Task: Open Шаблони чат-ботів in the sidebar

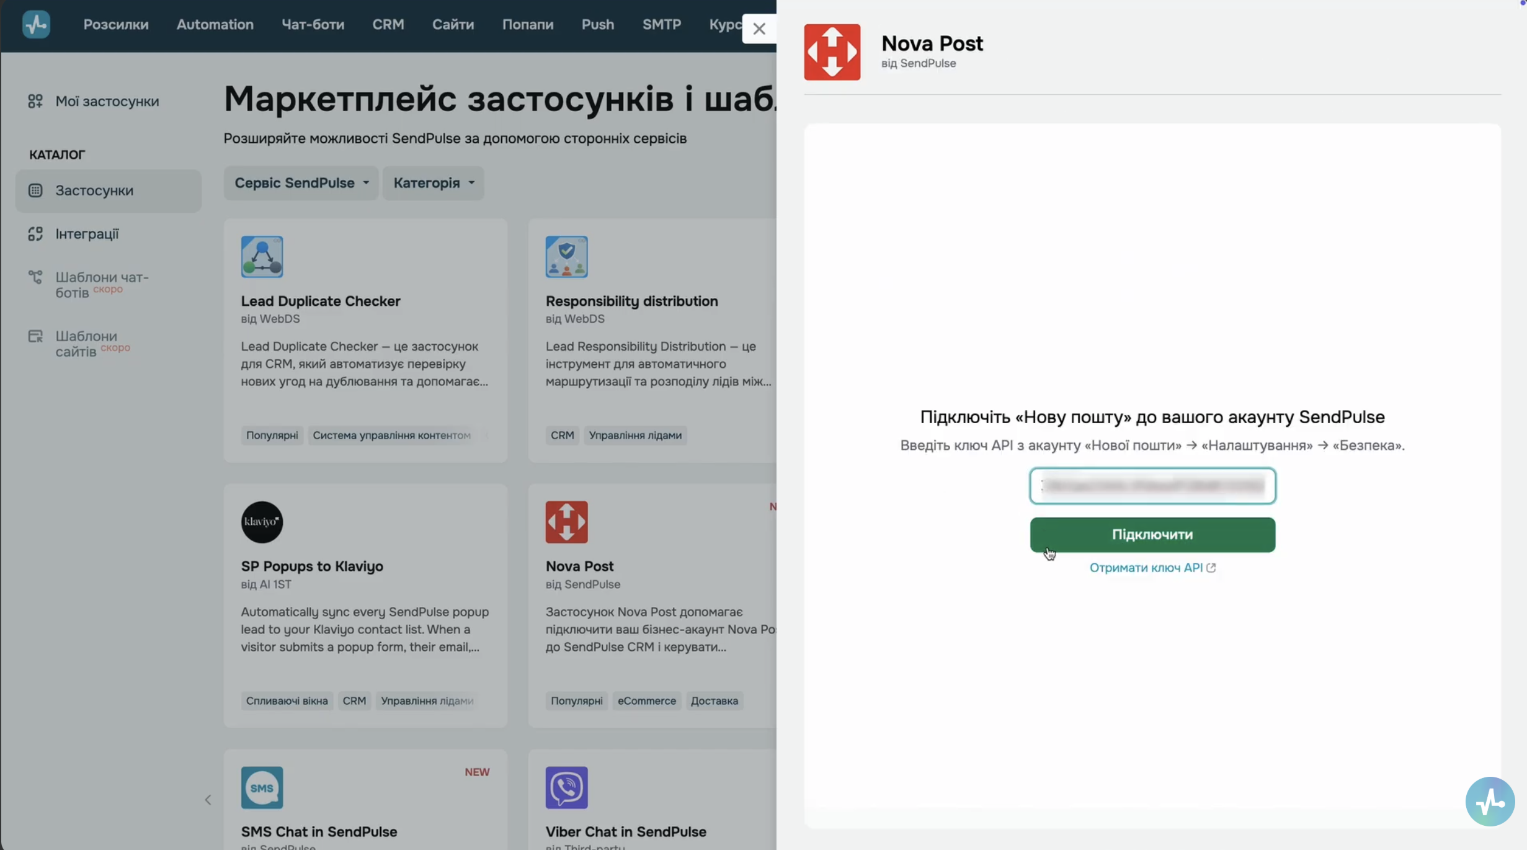Action: [x=102, y=285]
